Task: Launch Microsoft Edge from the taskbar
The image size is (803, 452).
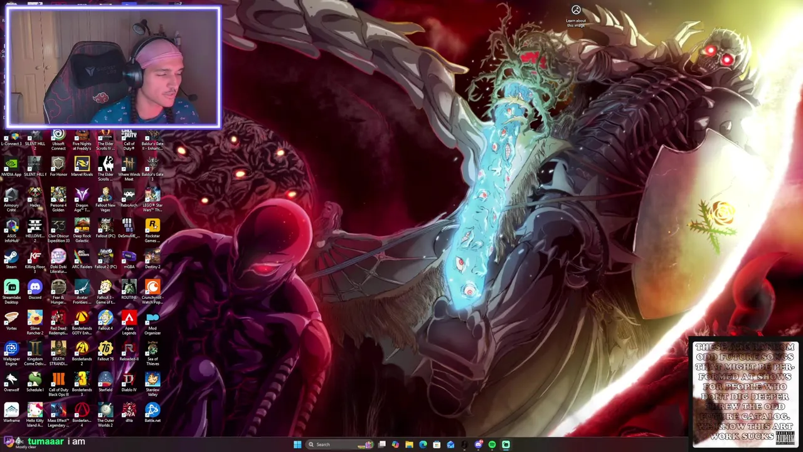Action: click(423, 444)
